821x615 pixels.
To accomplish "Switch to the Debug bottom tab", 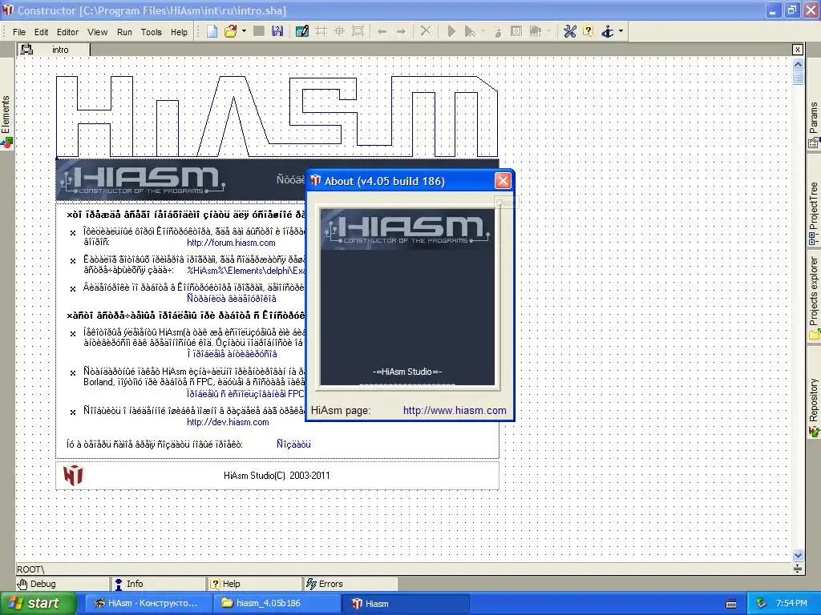I will [x=62, y=584].
